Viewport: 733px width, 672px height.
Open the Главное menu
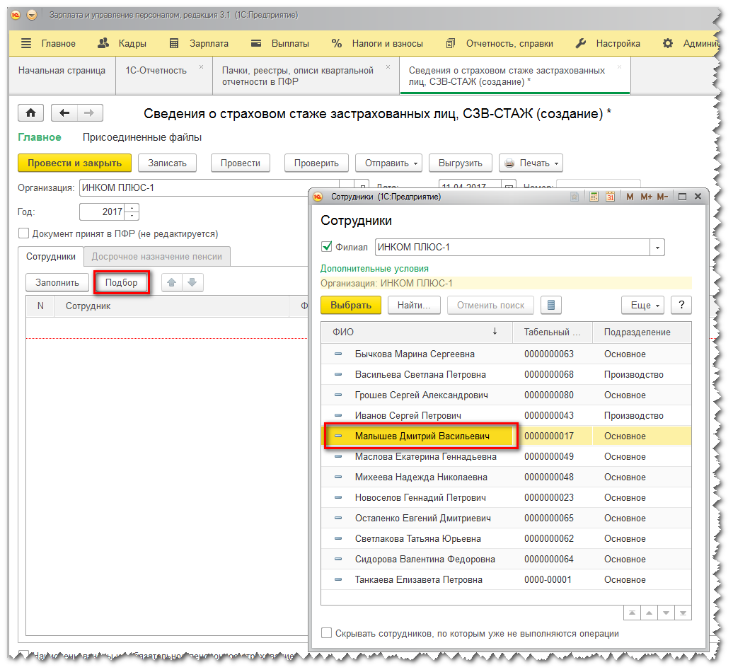(49, 43)
